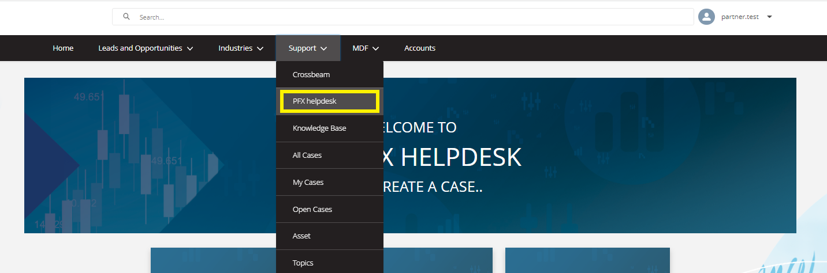Image resolution: width=827 pixels, height=273 pixels.
Task: Select the All Cases menu entry
Action: [x=307, y=156]
